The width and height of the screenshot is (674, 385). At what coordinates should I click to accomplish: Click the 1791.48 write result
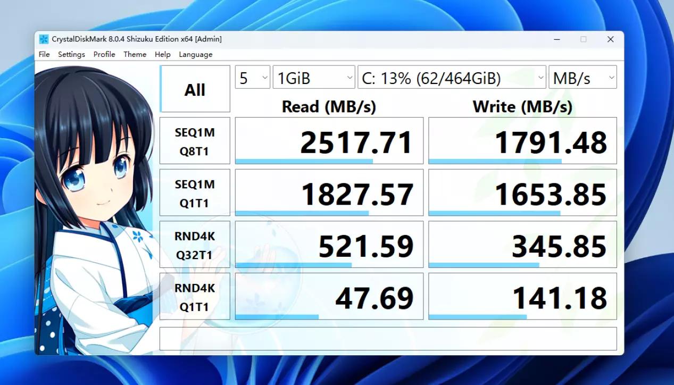522,141
